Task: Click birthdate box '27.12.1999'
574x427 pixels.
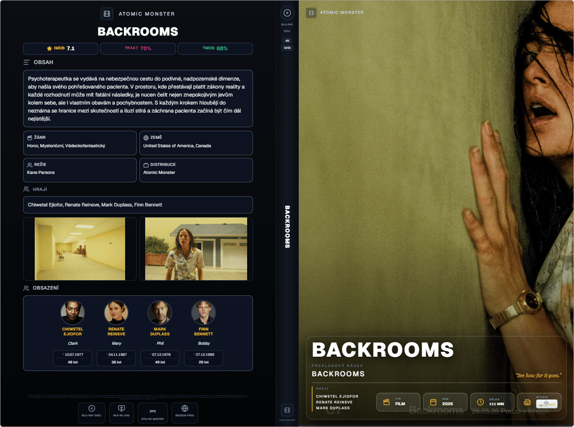Action: coord(204,358)
